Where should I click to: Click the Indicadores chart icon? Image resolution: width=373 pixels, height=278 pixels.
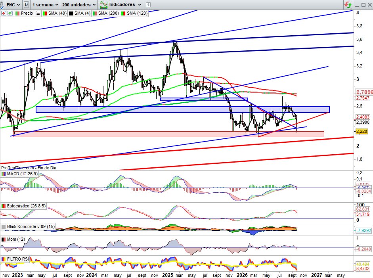pos(104,4)
